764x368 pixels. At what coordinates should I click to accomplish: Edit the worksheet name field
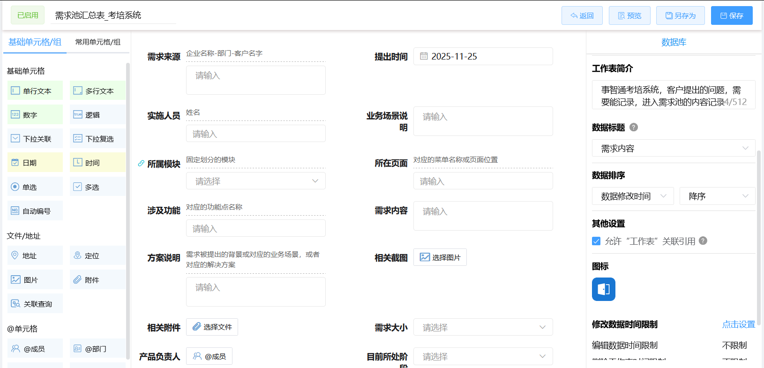click(113, 15)
